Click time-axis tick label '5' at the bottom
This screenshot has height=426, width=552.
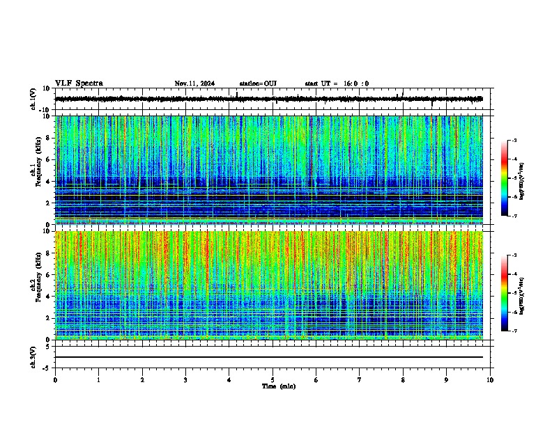coord(273,380)
